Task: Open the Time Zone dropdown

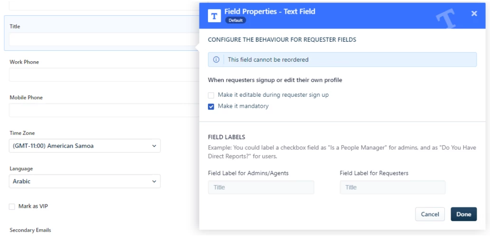Action: [85, 146]
